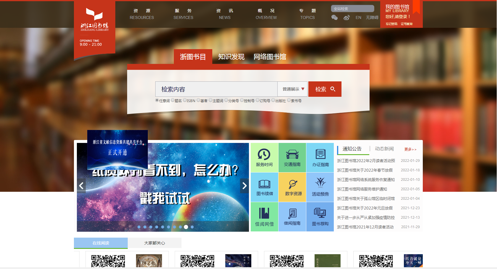This screenshot has width=497, height=269.
Task: Click the 忘记密码 link
Action: (391, 24)
